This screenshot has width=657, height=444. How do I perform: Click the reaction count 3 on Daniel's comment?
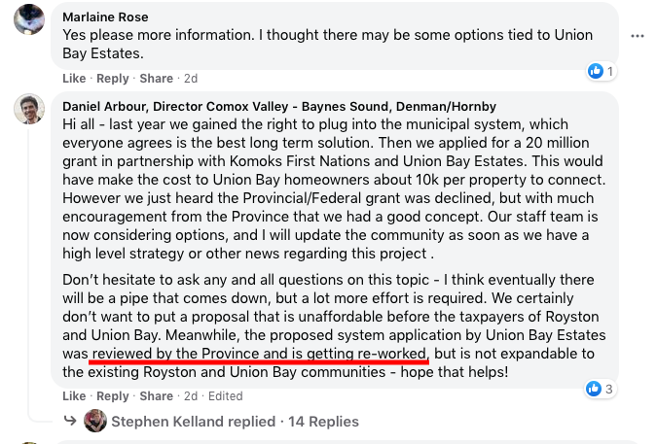pyautogui.click(x=610, y=390)
